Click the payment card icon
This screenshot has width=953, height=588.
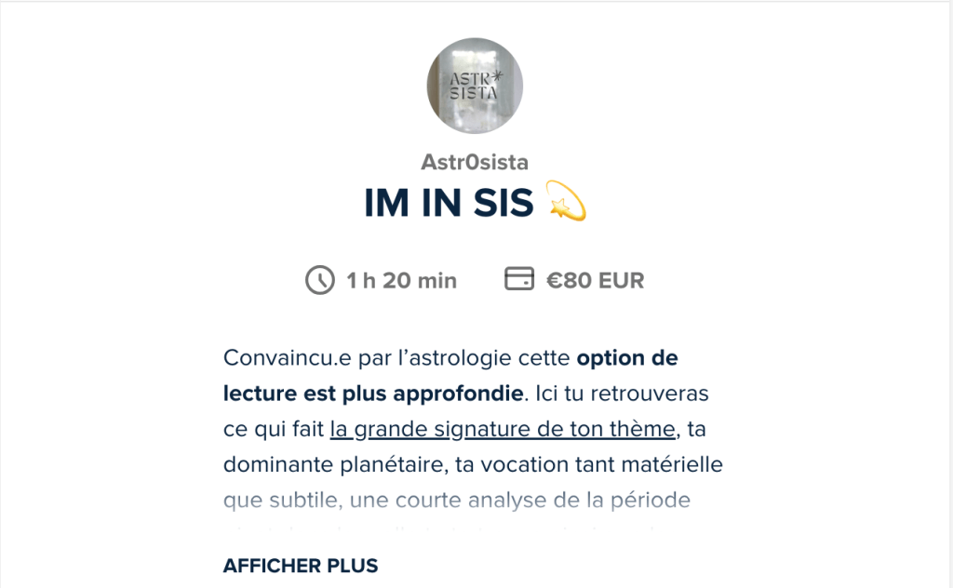click(518, 279)
